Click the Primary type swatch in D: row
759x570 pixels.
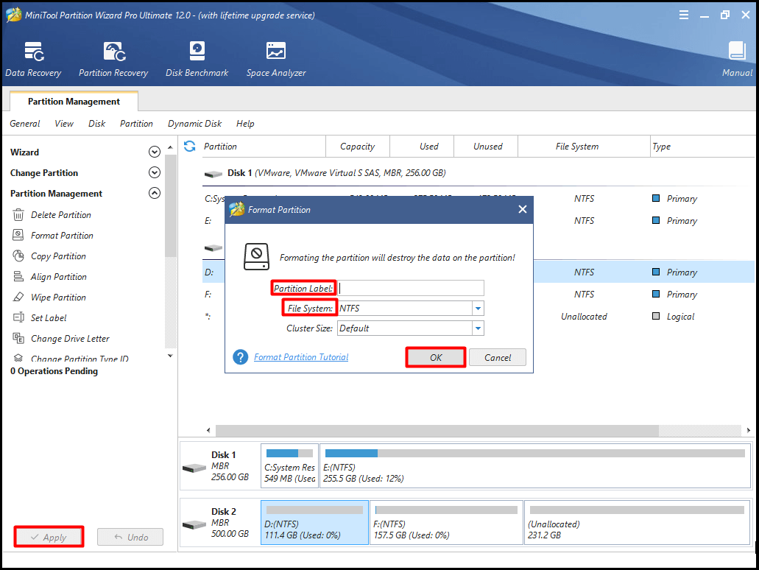pos(656,272)
